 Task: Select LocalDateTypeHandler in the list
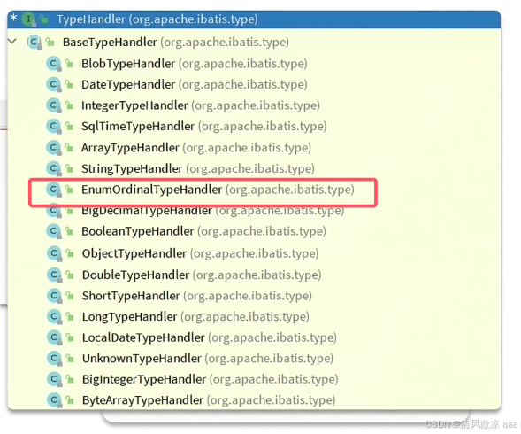pyautogui.click(x=210, y=337)
